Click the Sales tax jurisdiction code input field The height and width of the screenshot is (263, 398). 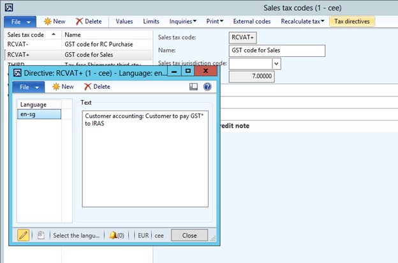pyautogui.click(x=251, y=64)
